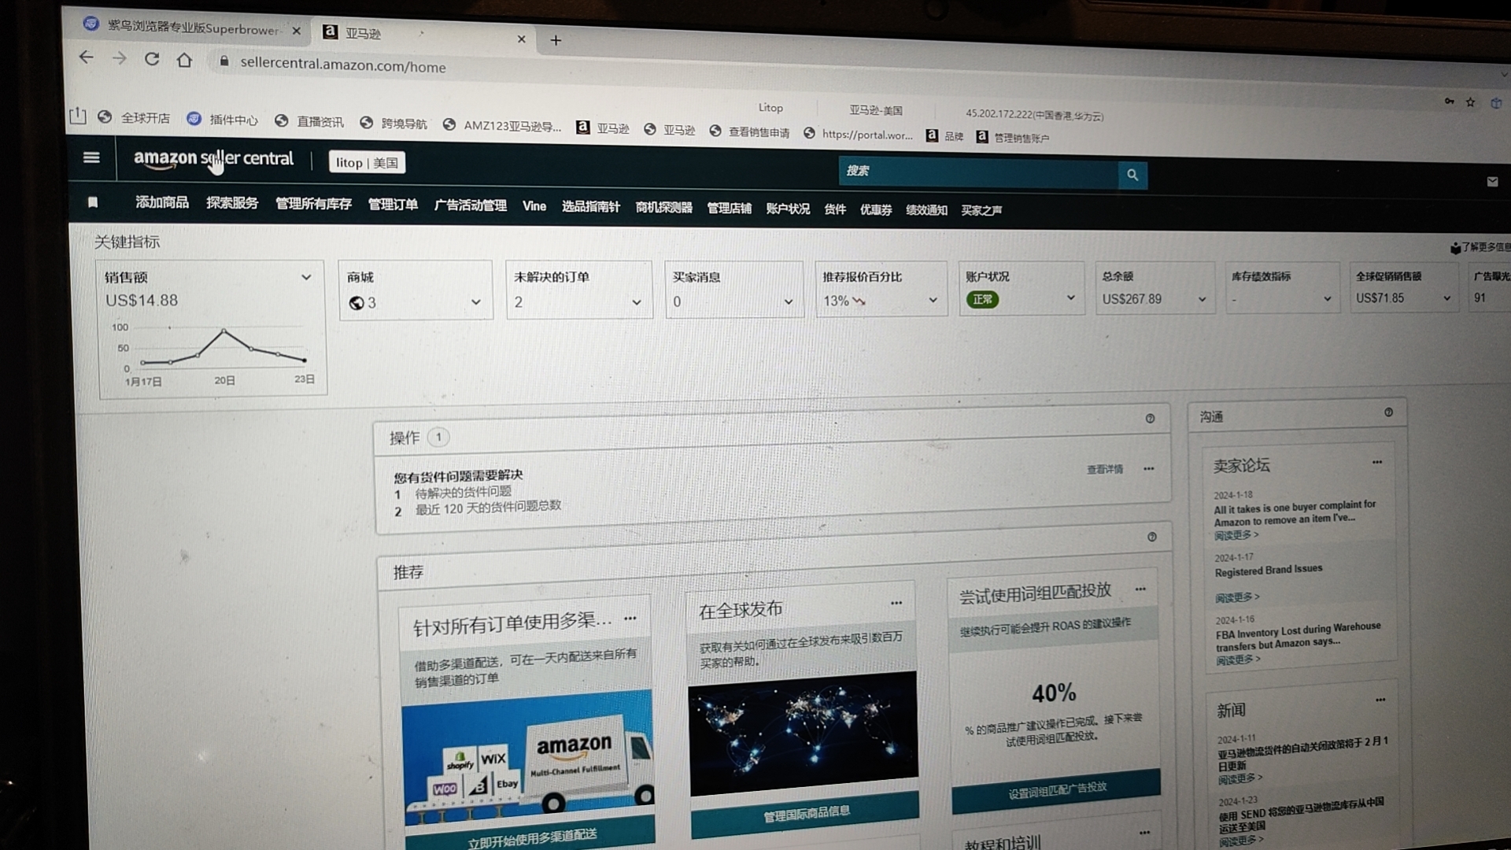This screenshot has height=850, width=1511.
Task: Click the bookmark flag icon in navigation bar
Action: tap(93, 202)
